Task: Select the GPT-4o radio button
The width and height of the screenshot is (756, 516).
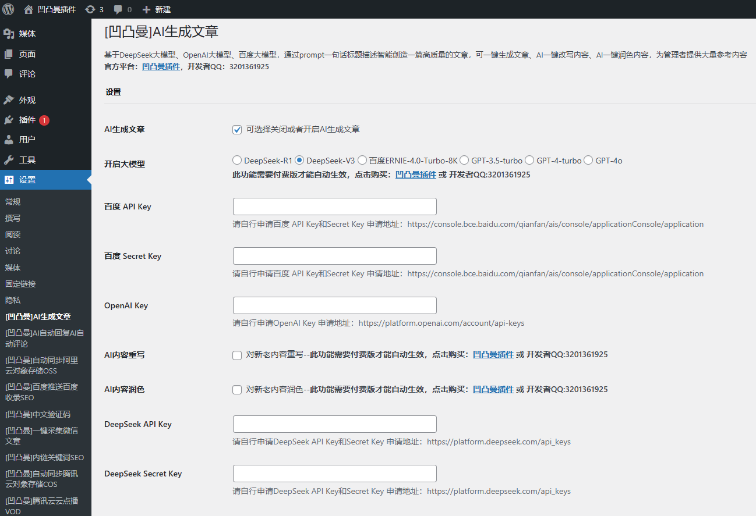Action: (x=588, y=161)
